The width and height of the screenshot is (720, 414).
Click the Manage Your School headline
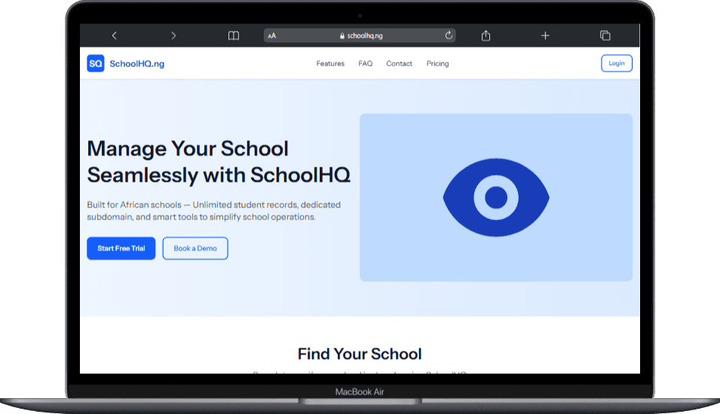[219, 161]
